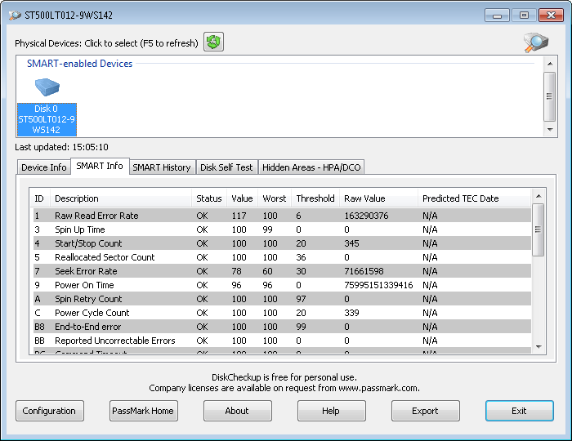Select the End-to-End error row
The image size is (572, 441).
pyautogui.click(x=282, y=327)
